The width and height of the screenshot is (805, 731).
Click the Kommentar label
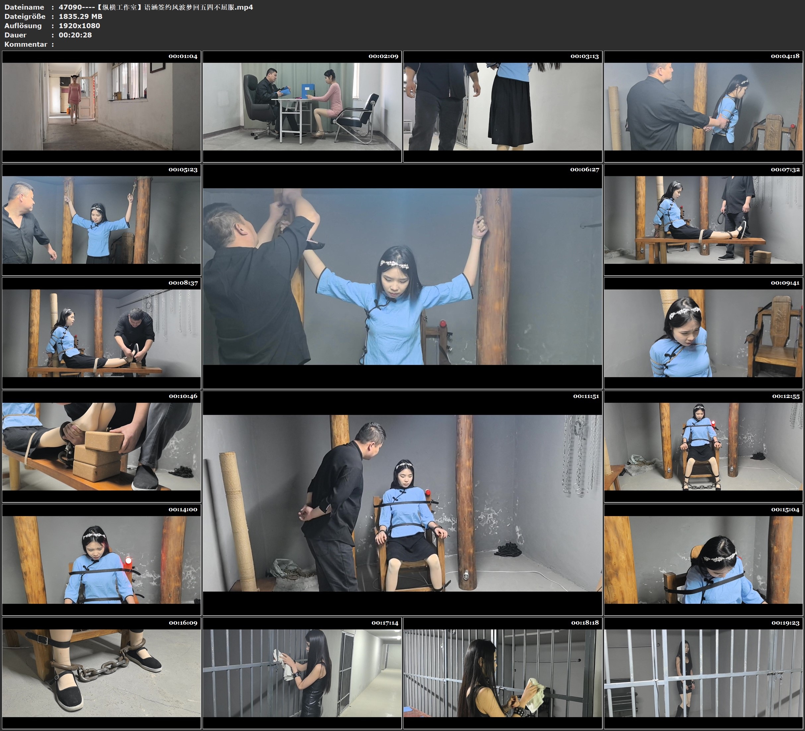pos(26,44)
